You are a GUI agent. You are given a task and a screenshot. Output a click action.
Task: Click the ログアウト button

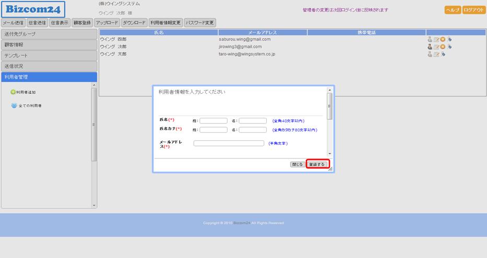coord(474,10)
